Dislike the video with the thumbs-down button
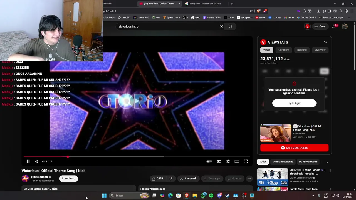Screen dimensions: 356x200 point(171,179)
